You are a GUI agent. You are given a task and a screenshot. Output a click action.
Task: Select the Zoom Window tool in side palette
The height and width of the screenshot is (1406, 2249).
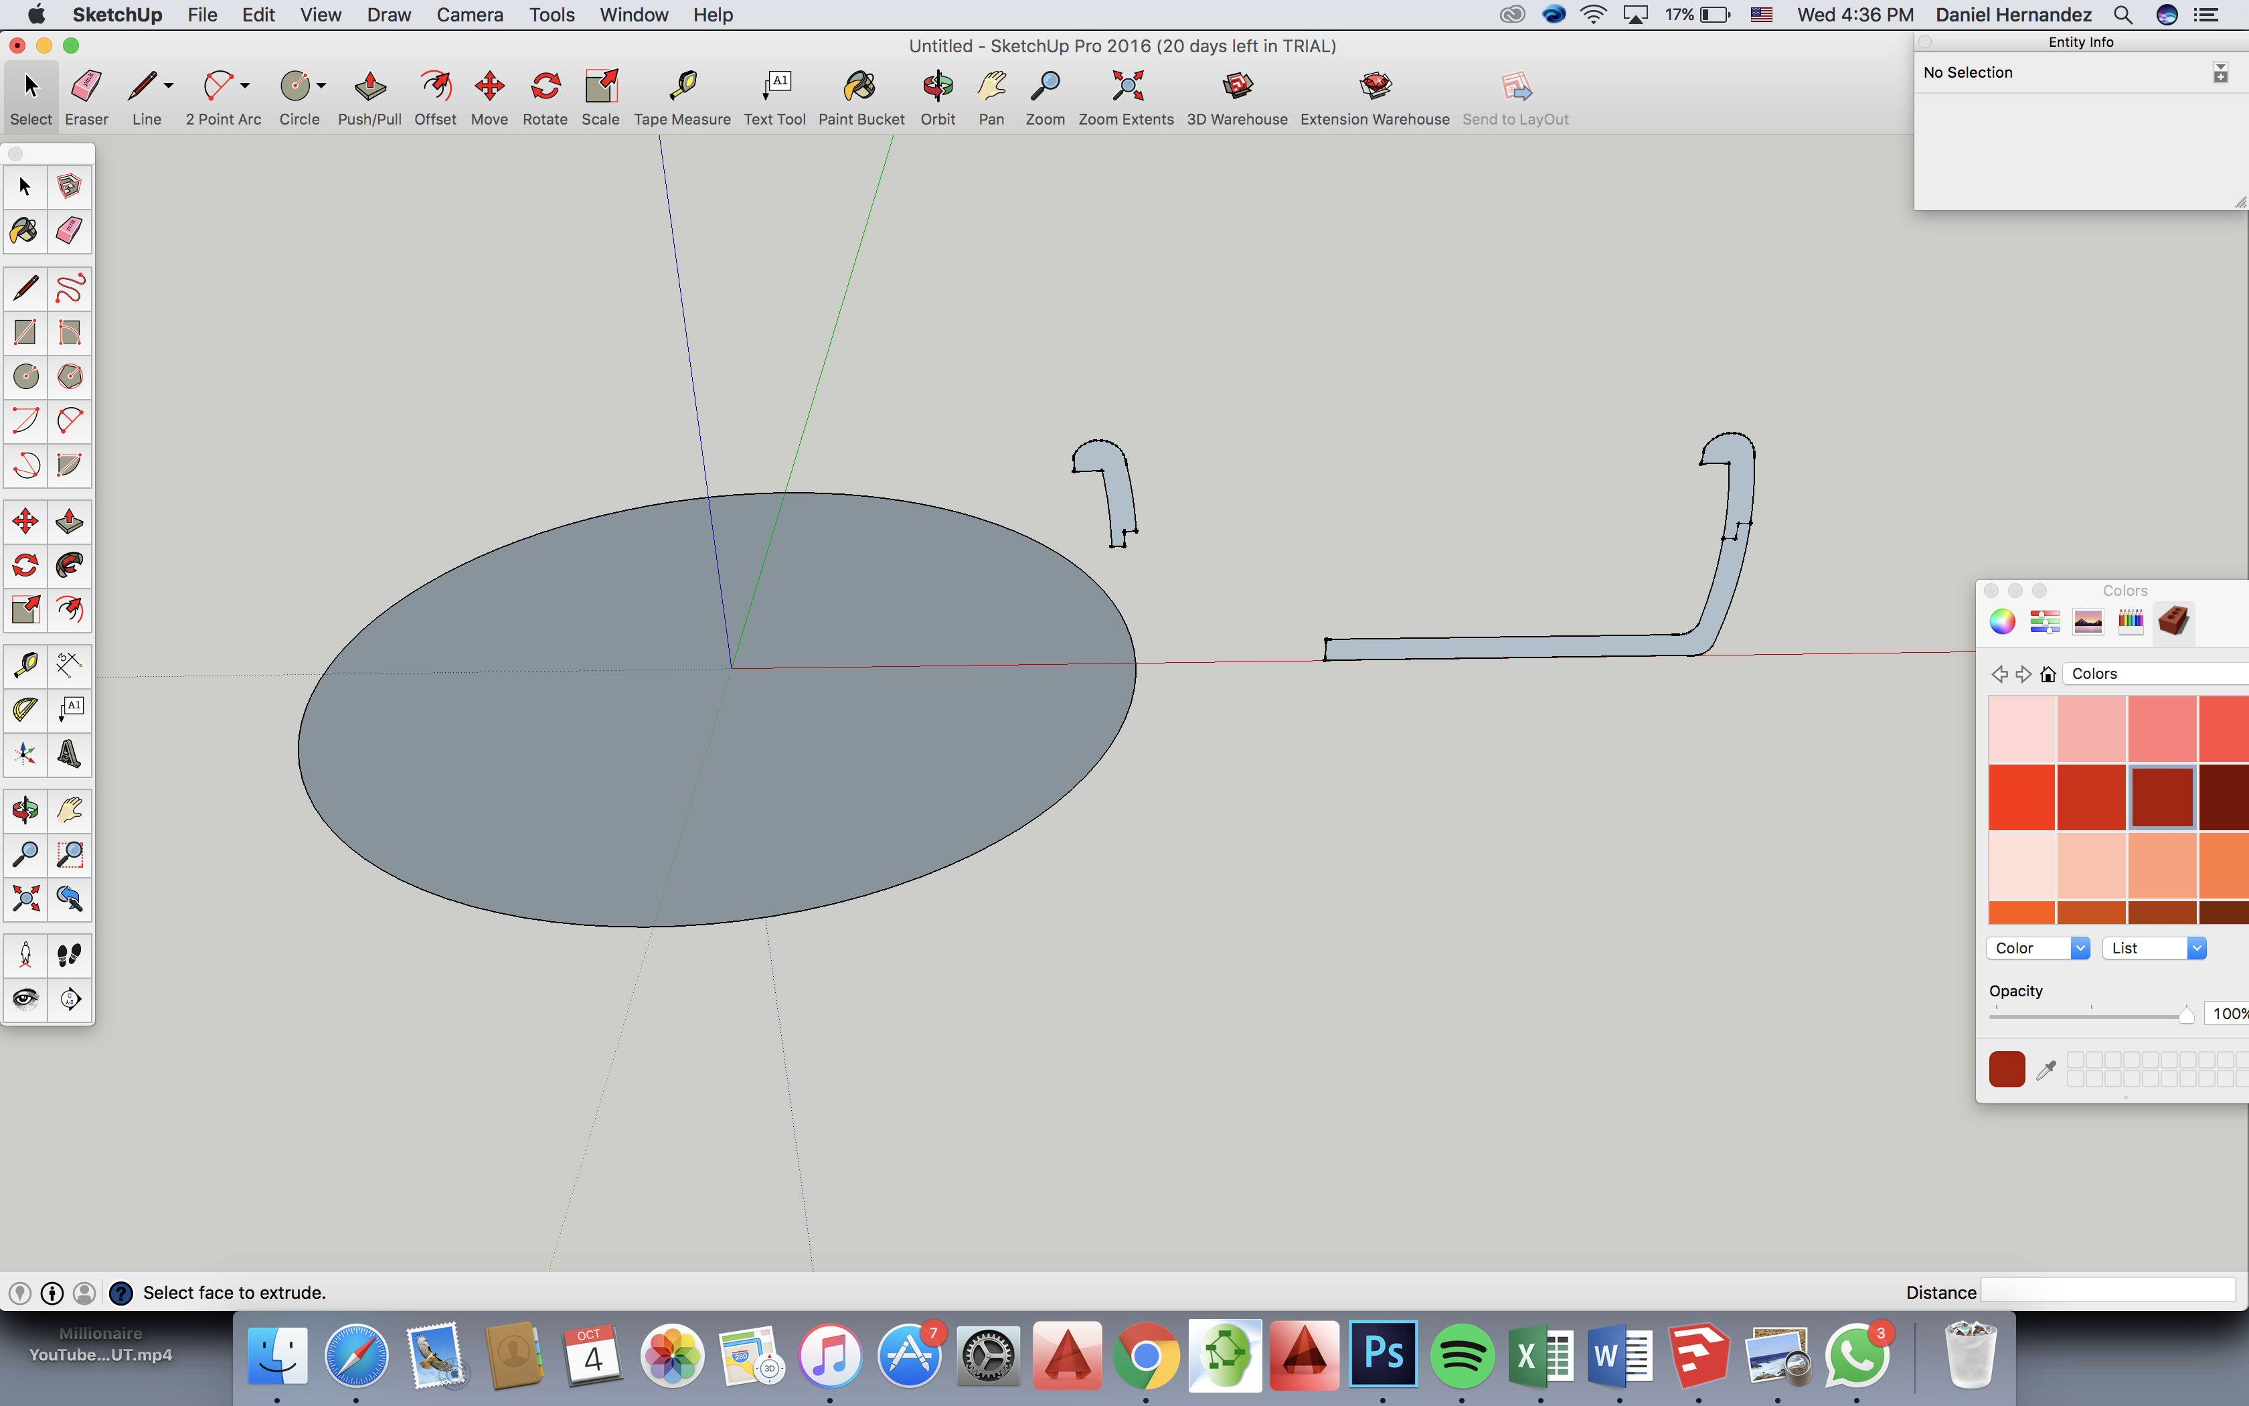[x=70, y=854]
